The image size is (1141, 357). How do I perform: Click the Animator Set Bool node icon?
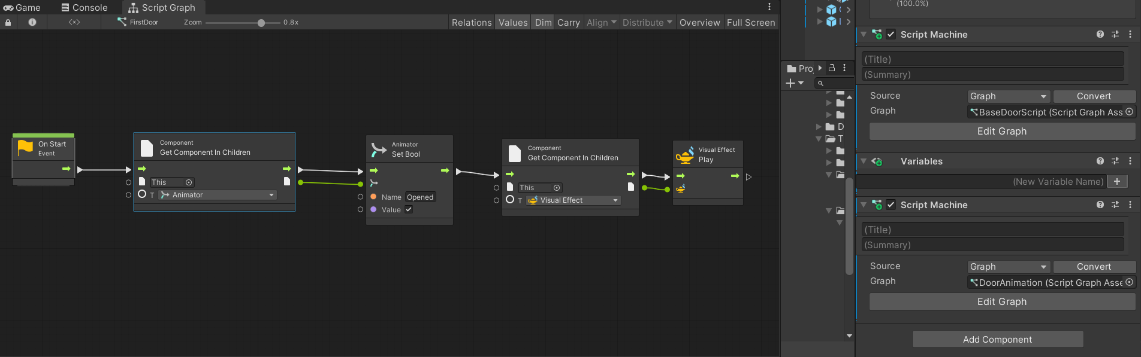point(379,149)
